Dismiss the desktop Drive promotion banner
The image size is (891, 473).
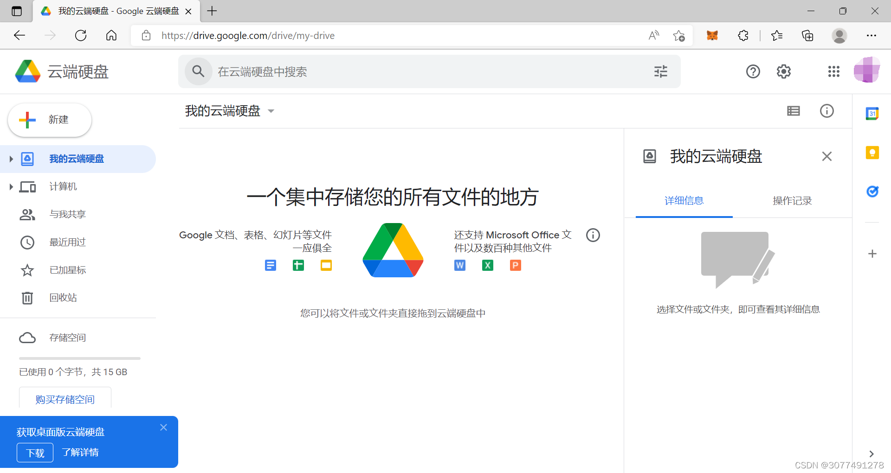(x=163, y=427)
